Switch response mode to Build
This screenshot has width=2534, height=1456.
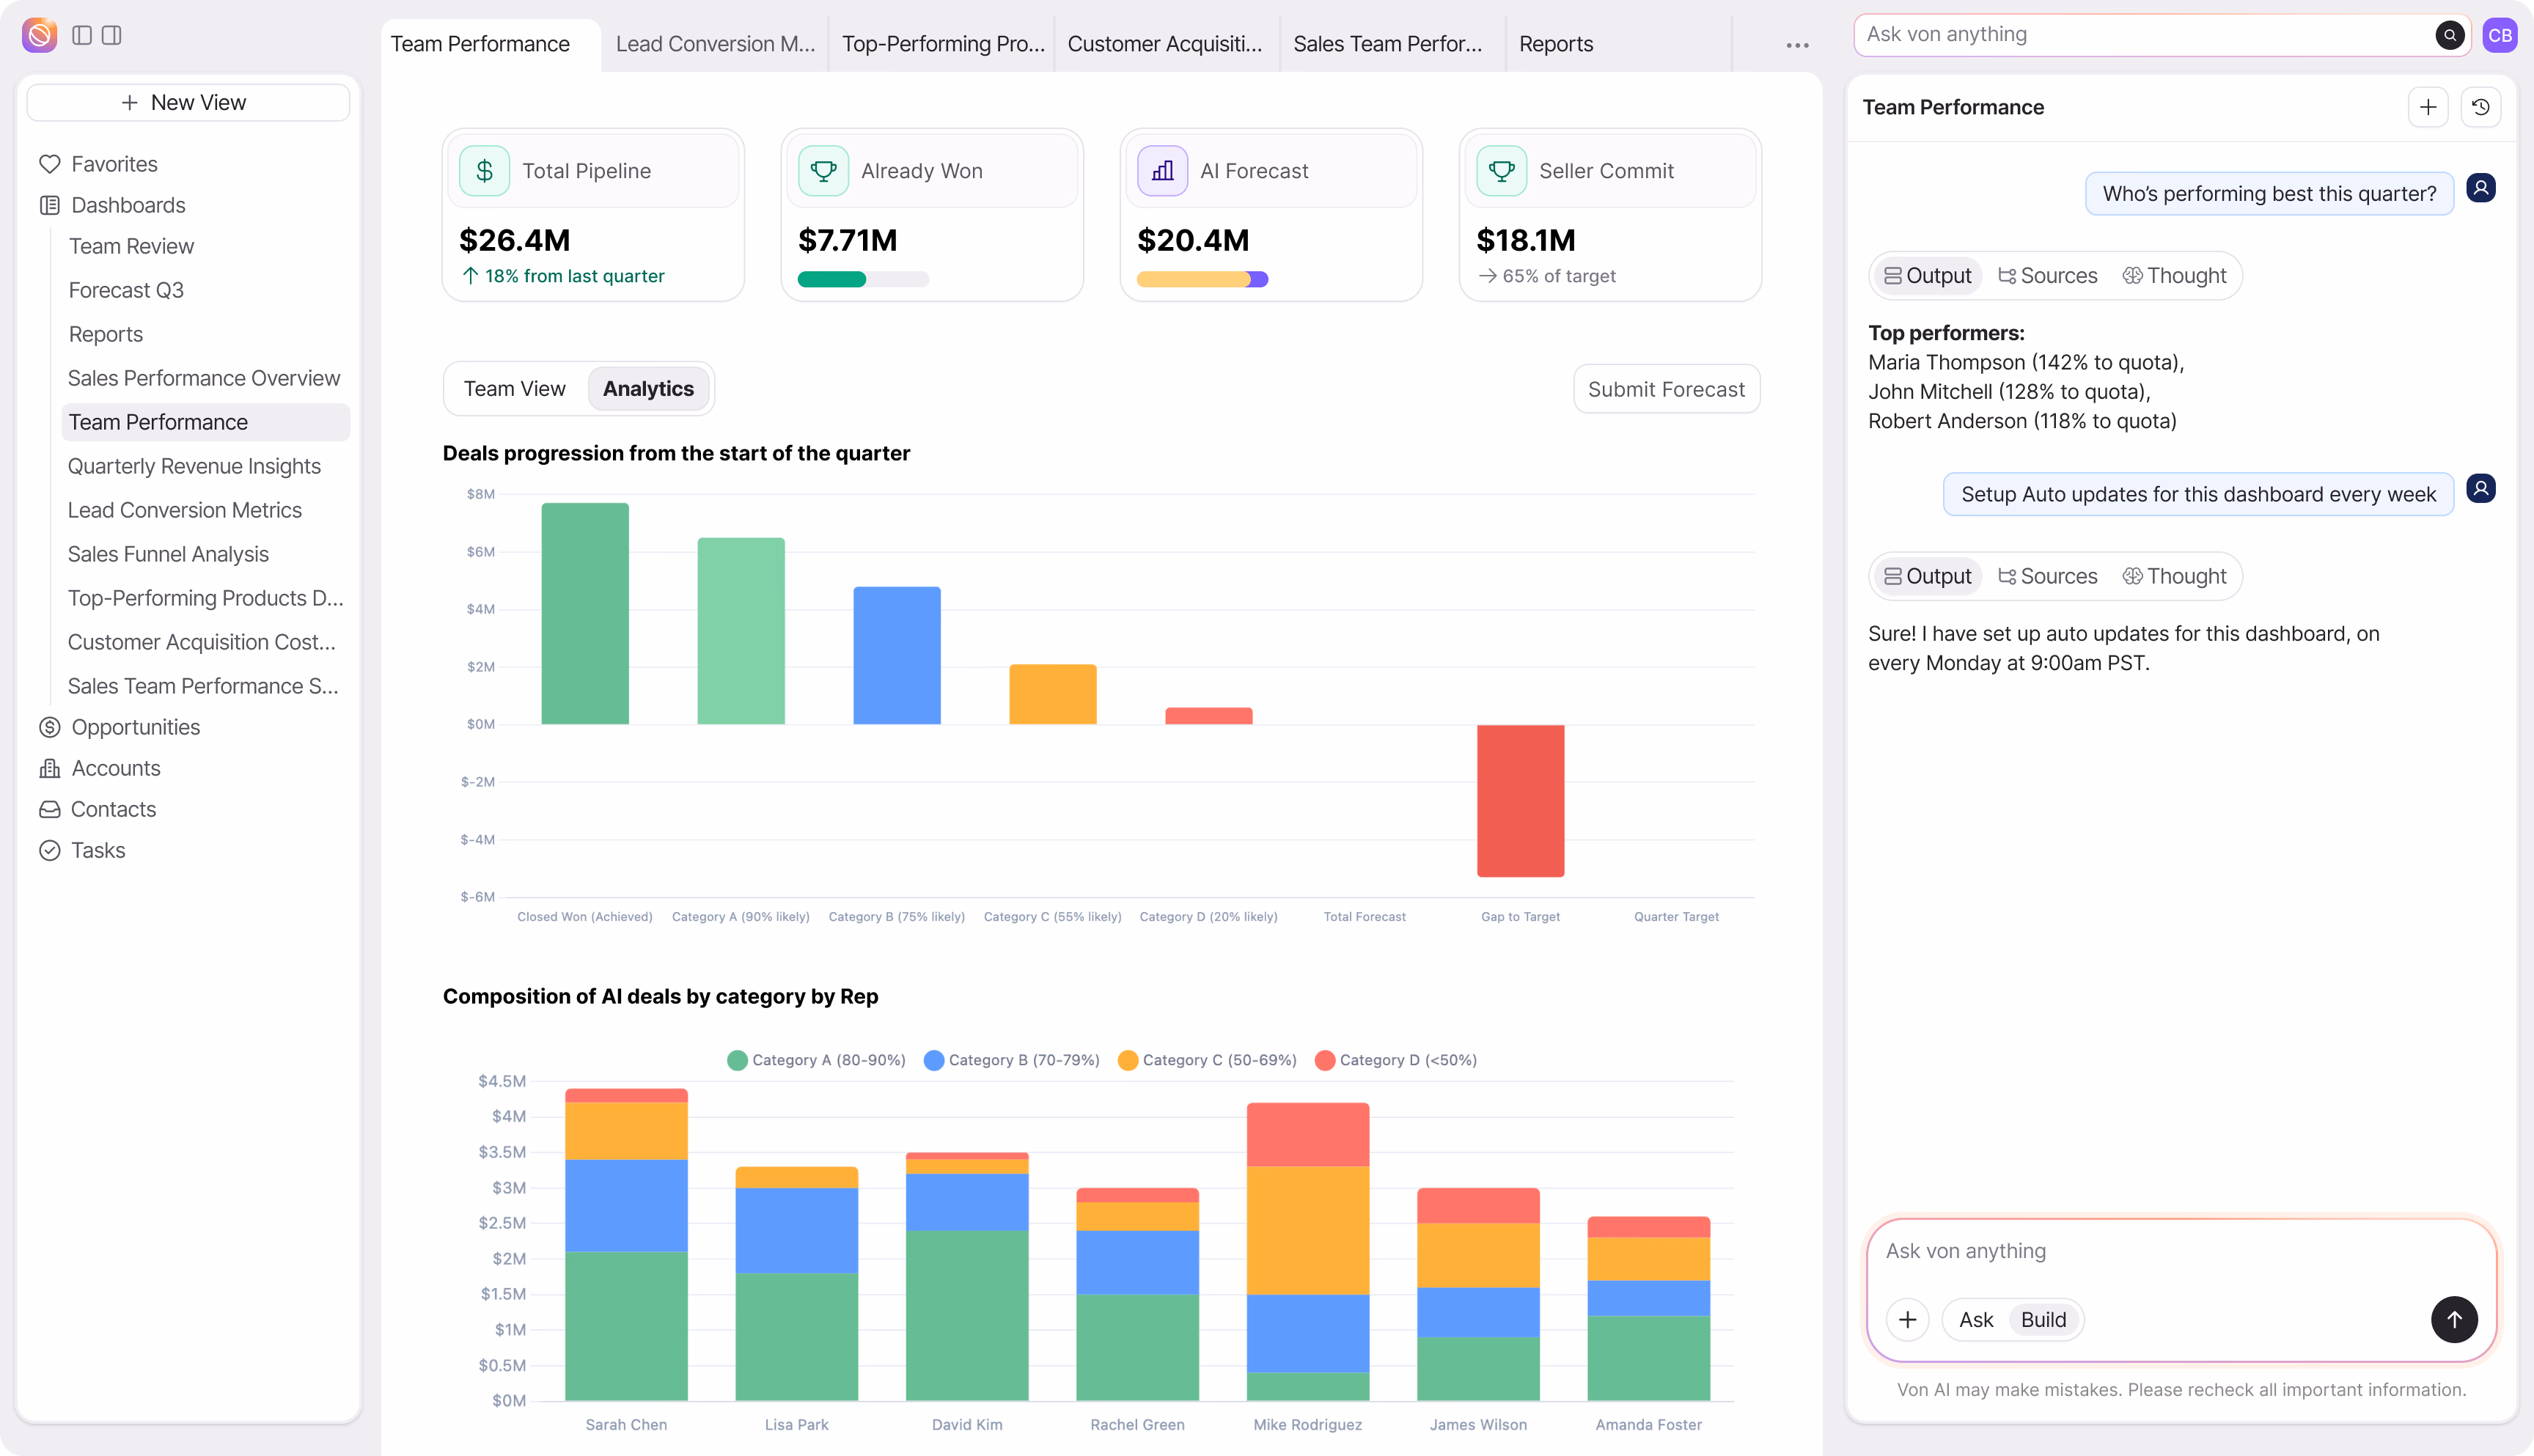click(x=2043, y=1319)
